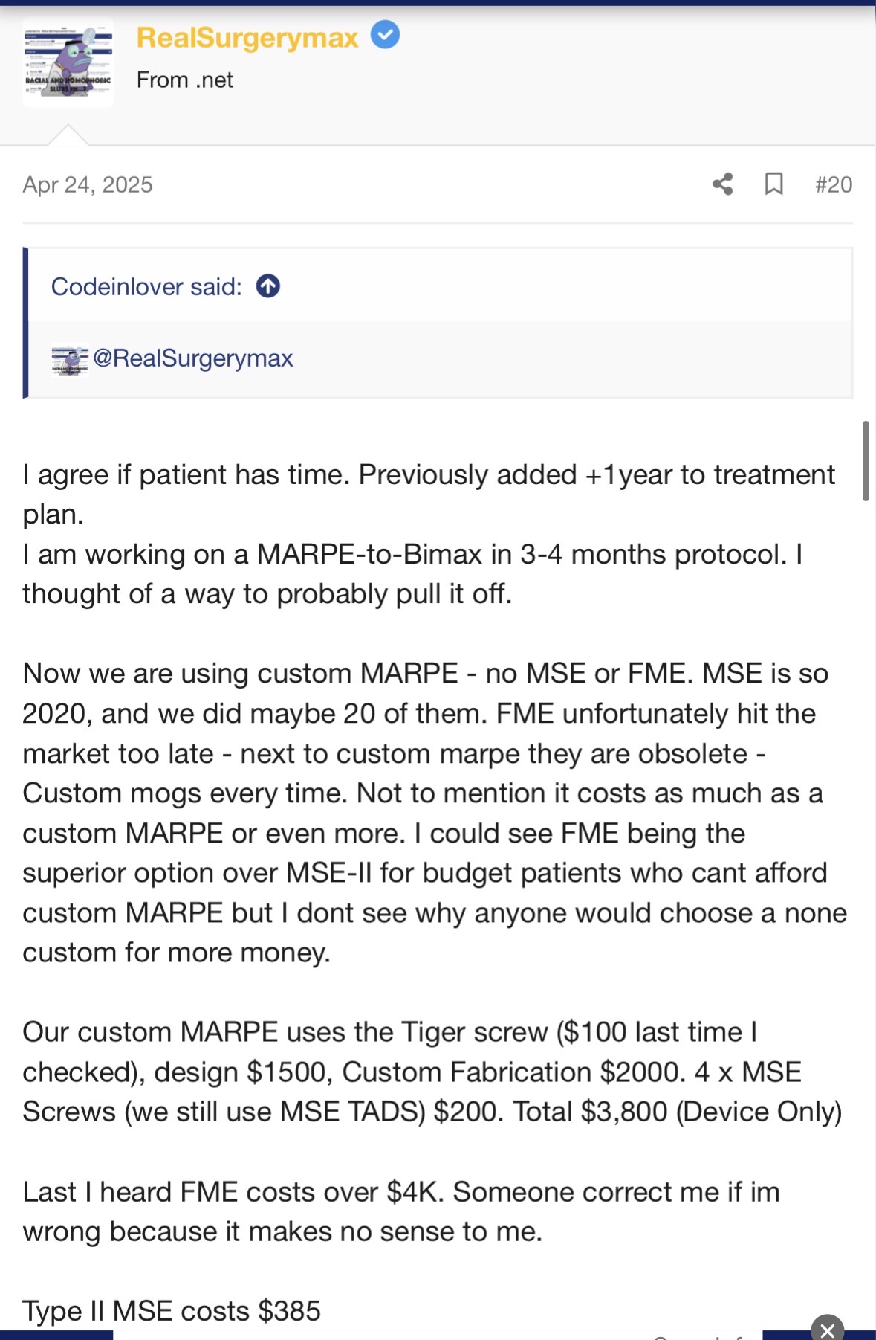The width and height of the screenshot is (876, 1340).
Task: Open the @RealSurgerymax mention link
Action: click(x=192, y=358)
